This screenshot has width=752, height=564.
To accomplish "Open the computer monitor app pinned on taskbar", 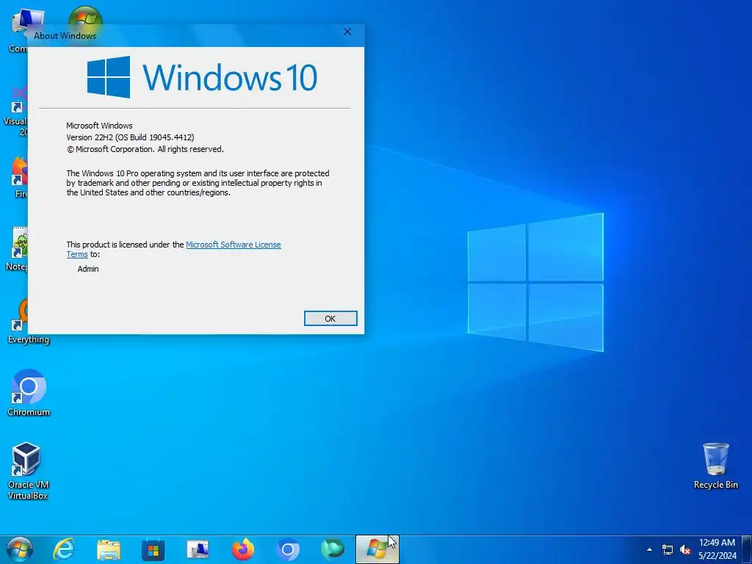I will 198,549.
